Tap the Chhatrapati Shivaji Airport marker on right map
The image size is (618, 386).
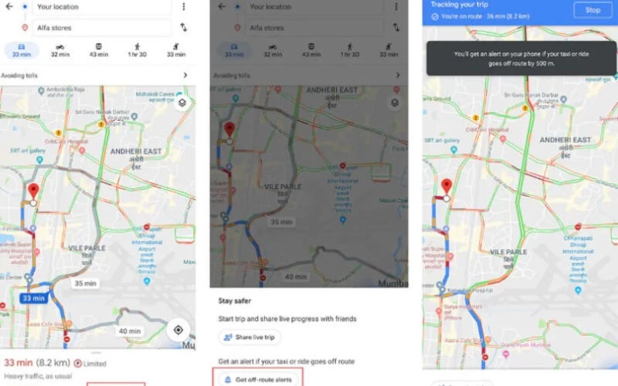pyautogui.click(x=578, y=290)
